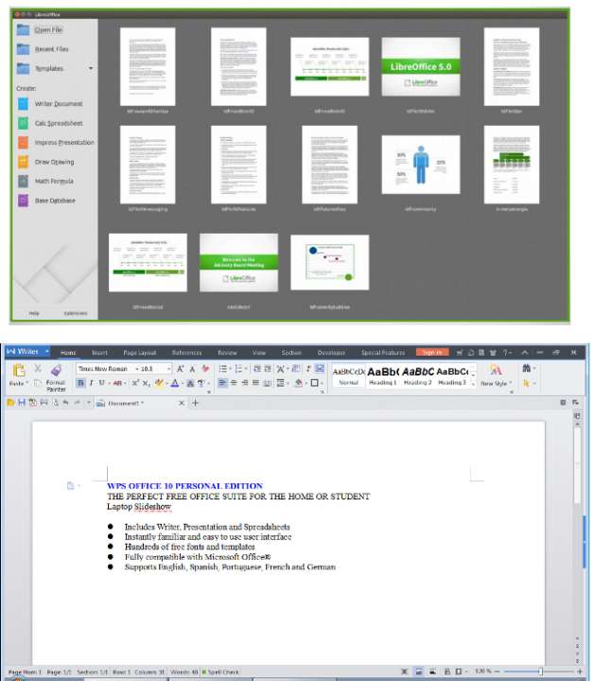Apply the Heading 1 style
595x681 pixels.
click(x=382, y=375)
